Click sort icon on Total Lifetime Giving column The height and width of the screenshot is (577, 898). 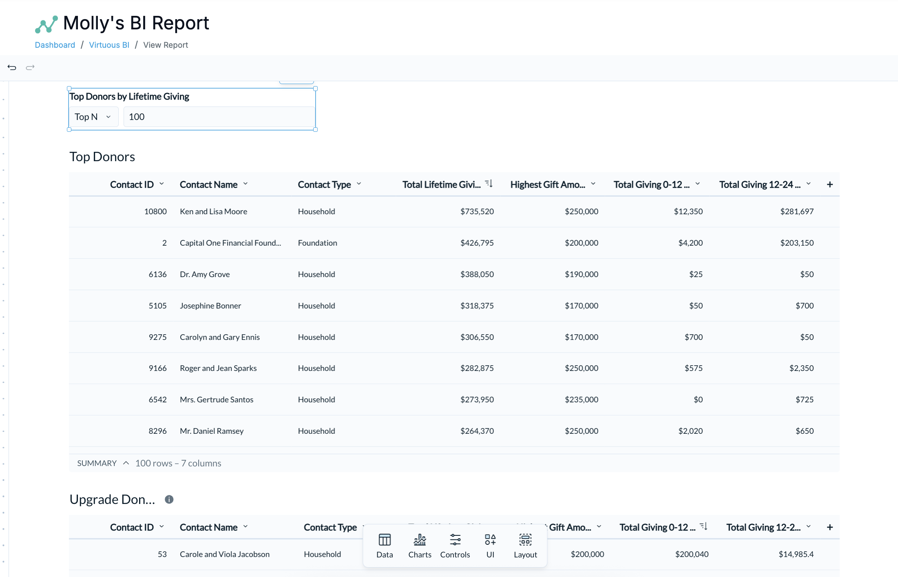click(x=489, y=184)
